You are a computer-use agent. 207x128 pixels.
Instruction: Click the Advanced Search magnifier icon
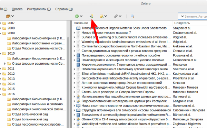coord(132,16)
